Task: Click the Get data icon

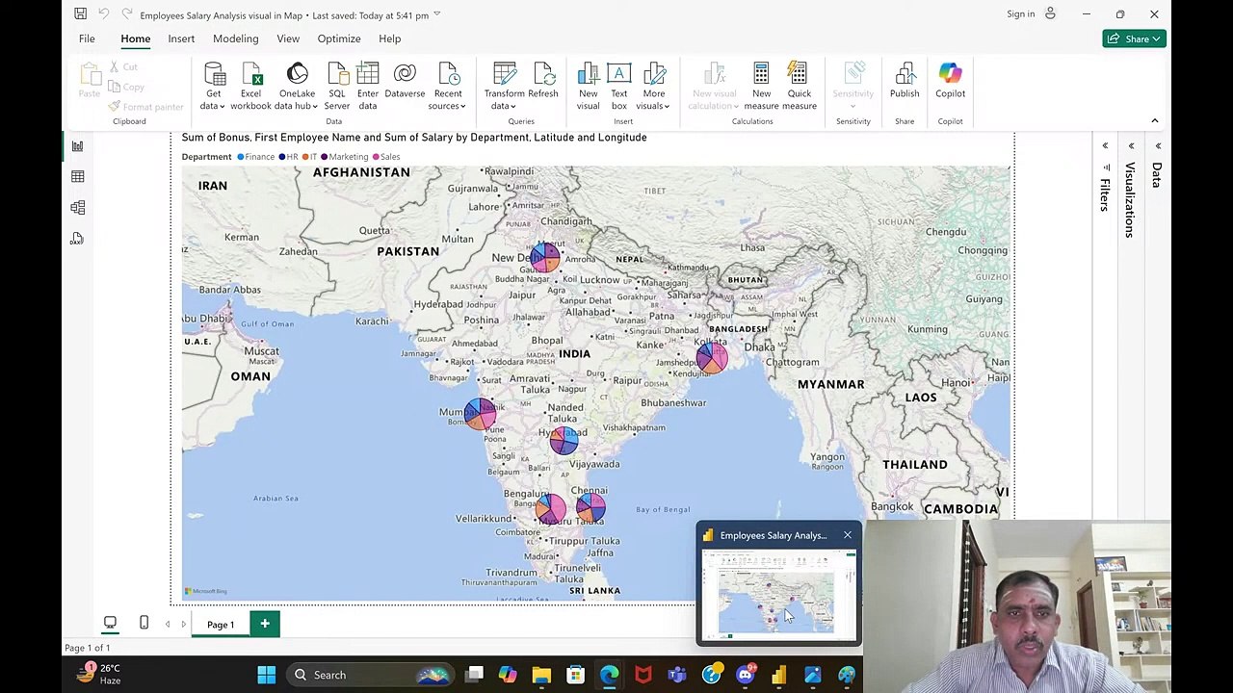Action: pyautogui.click(x=214, y=74)
